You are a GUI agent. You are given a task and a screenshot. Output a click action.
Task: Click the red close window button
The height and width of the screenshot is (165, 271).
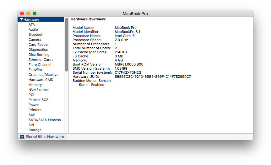pyautogui.click(x=22, y=13)
